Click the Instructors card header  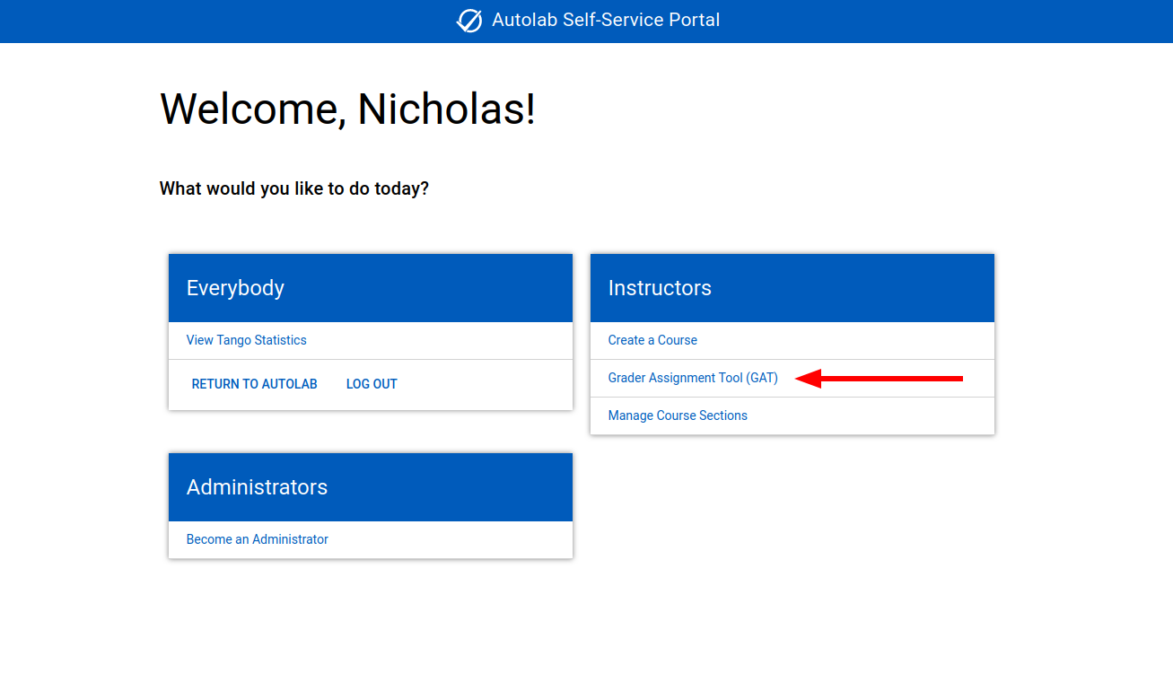pos(792,288)
